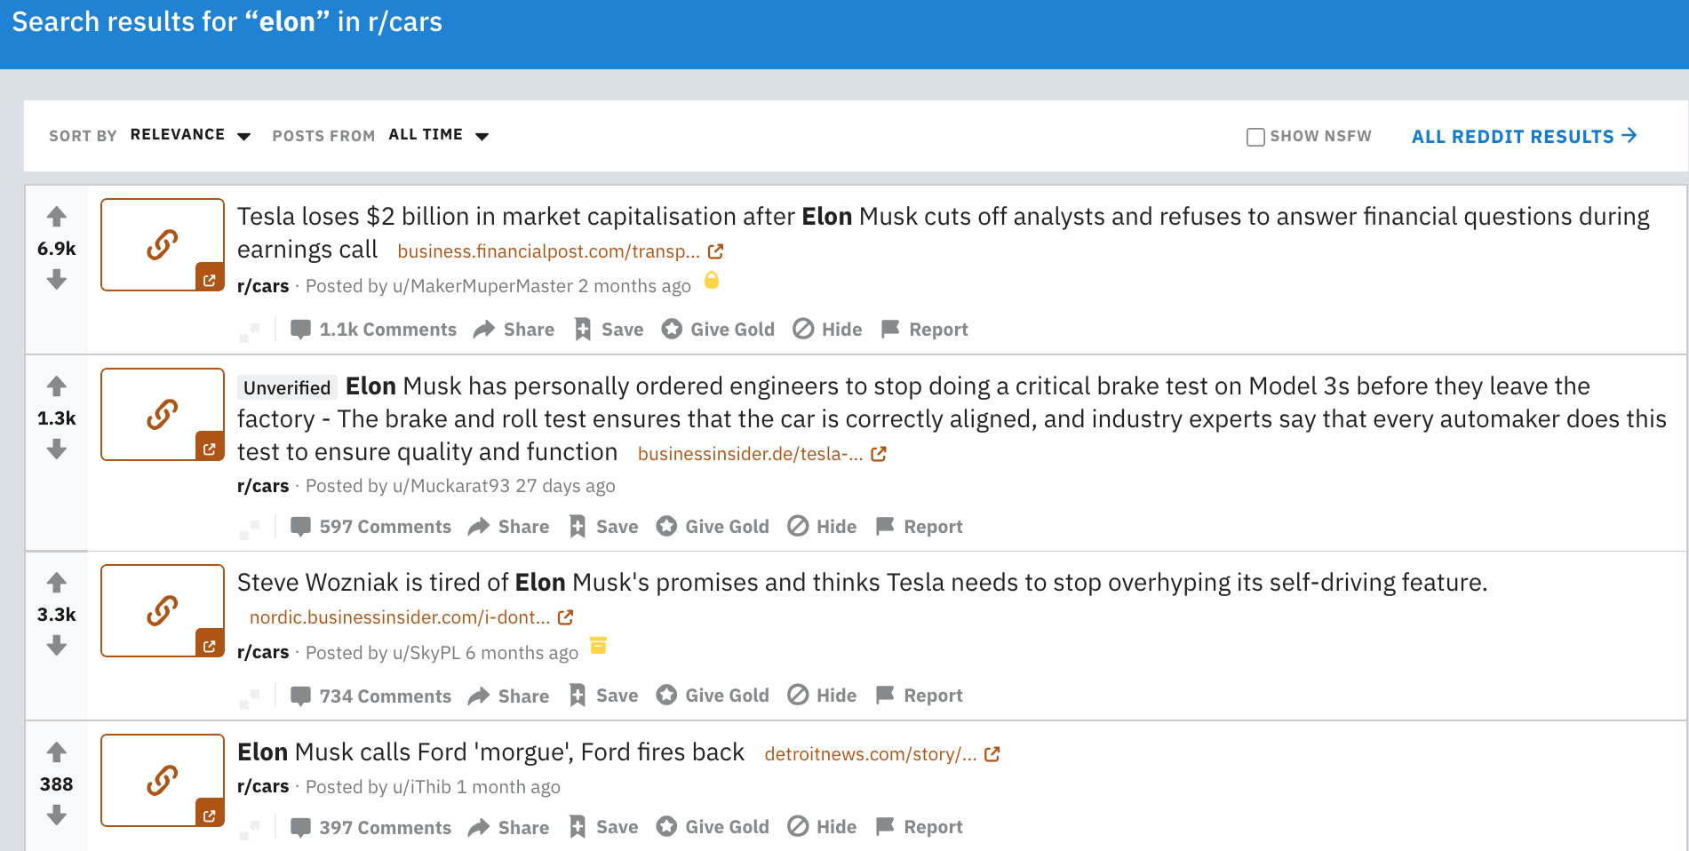Hide the Steve Wozniak post
The height and width of the screenshot is (851, 1689).
822,696
